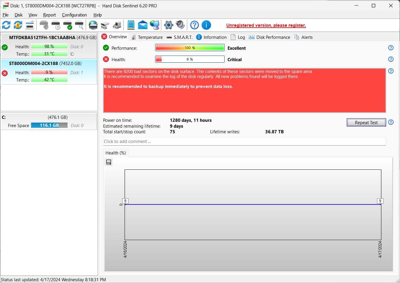Switch to the Log tab
Image resolution: width=400 pixels, height=283 pixels.
(238, 37)
